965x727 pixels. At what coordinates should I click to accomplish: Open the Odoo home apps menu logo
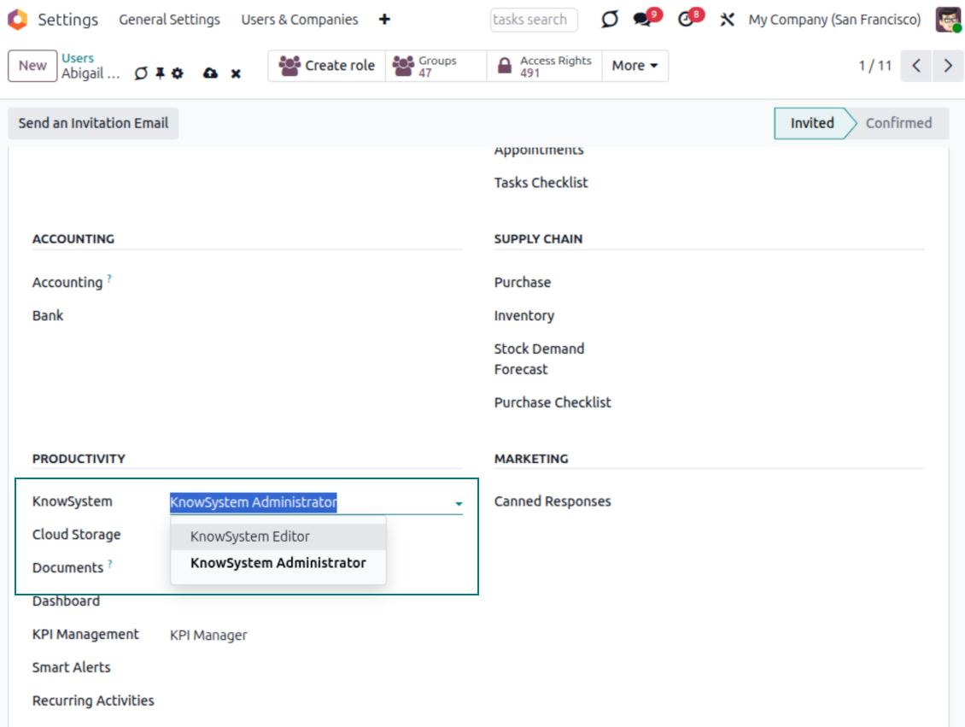17,20
